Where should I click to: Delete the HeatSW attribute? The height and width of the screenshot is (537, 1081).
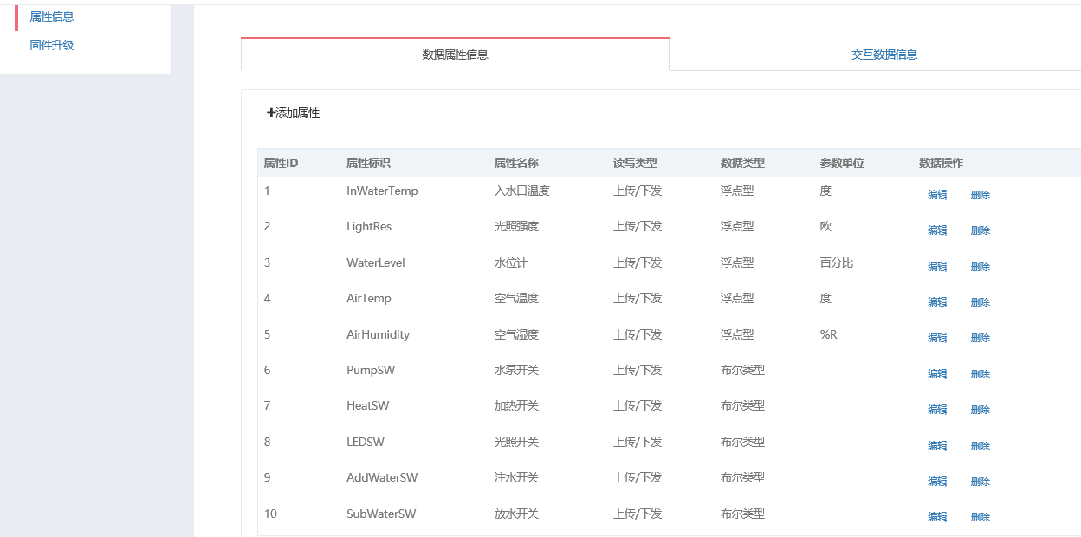pos(980,410)
